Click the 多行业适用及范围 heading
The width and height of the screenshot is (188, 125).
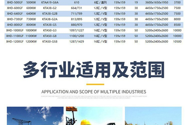tap(94, 69)
